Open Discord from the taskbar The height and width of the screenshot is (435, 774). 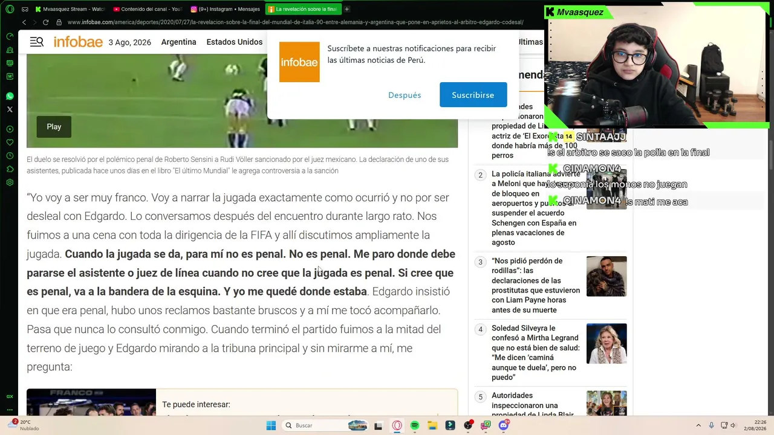(x=504, y=425)
